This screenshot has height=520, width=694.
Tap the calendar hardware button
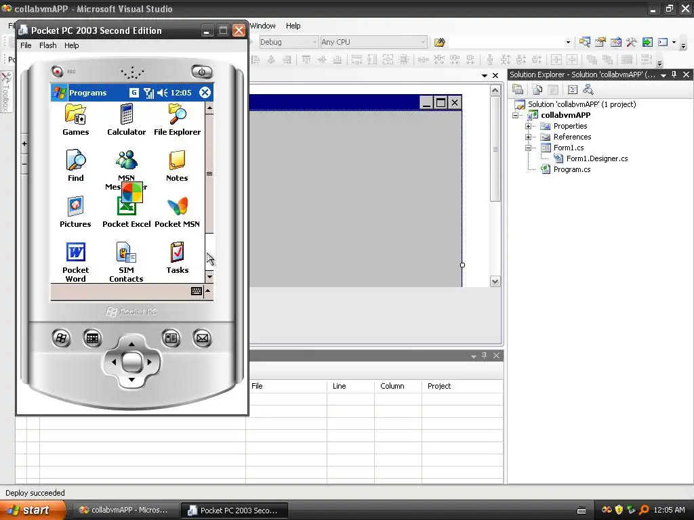point(92,339)
